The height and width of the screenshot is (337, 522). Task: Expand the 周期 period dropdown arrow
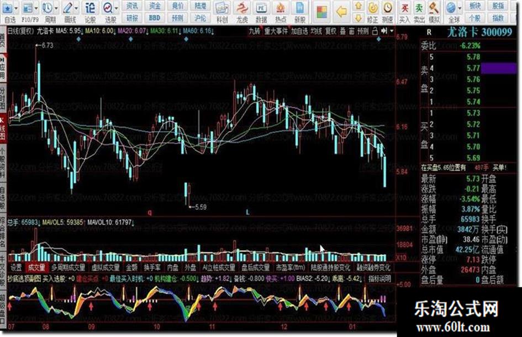(56, 8)
